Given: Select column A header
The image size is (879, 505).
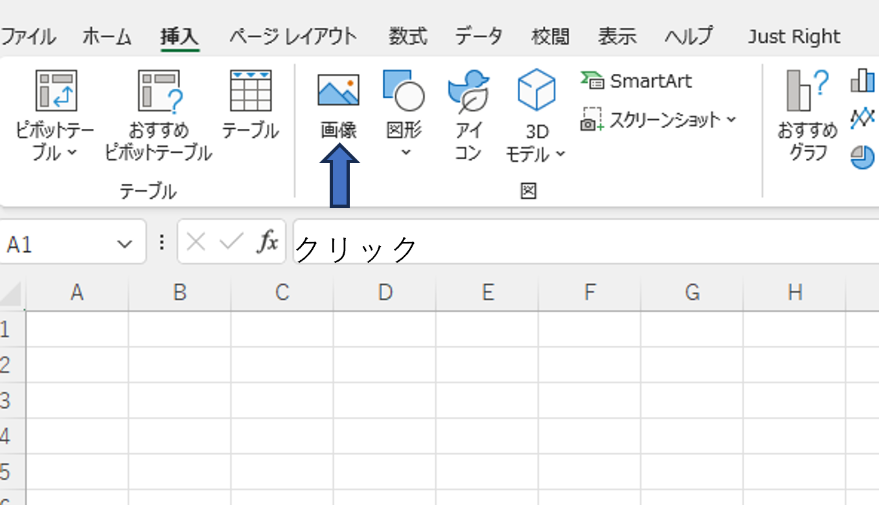Looking at the screenshot, I should [77, 293].
